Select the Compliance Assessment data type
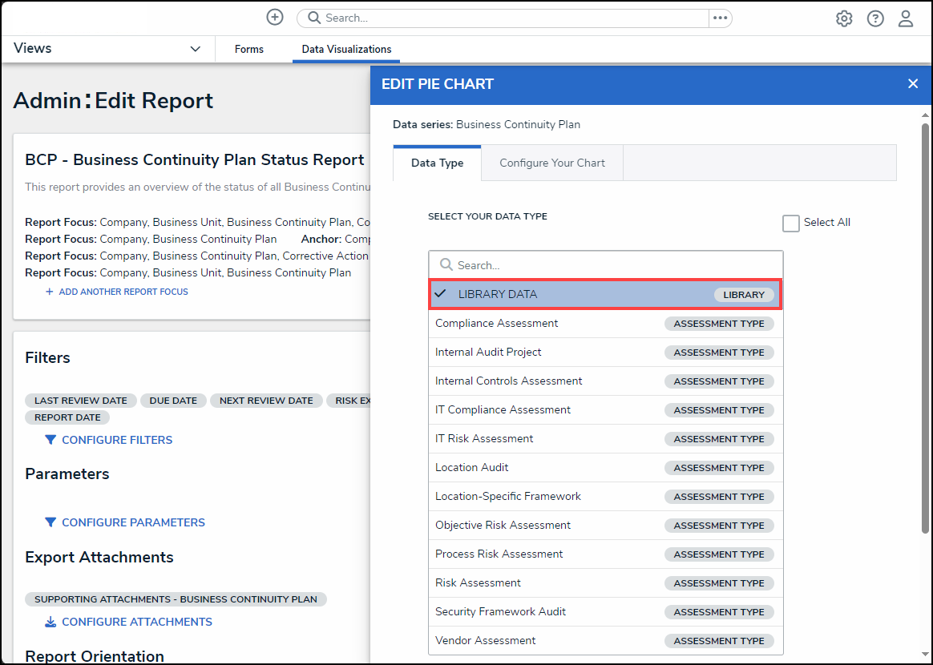The image size is (933, 665). coord(497,324)
